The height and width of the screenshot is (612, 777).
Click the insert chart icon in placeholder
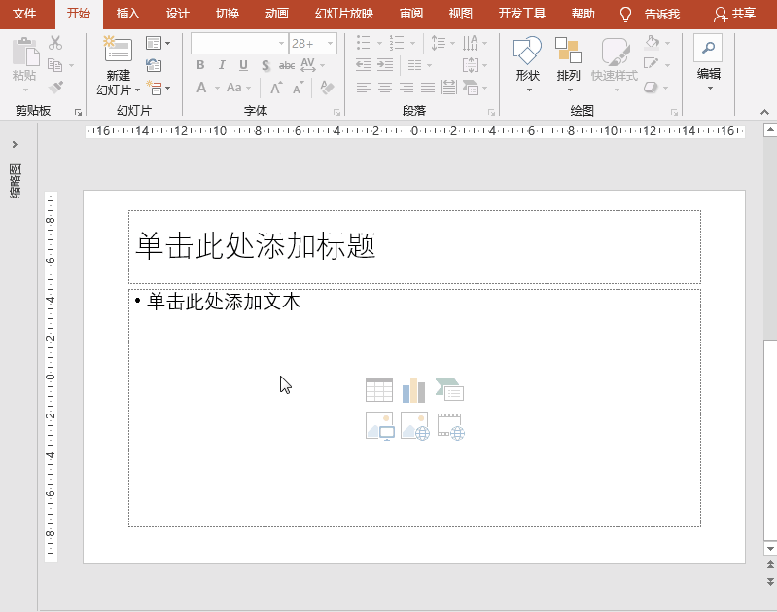pos(414,390)
